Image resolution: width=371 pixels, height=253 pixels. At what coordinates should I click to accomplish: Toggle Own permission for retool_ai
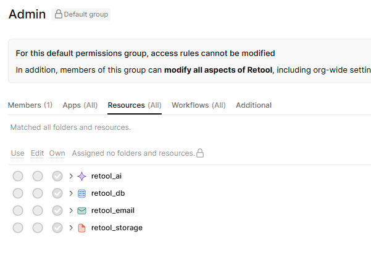click(57, 176)
